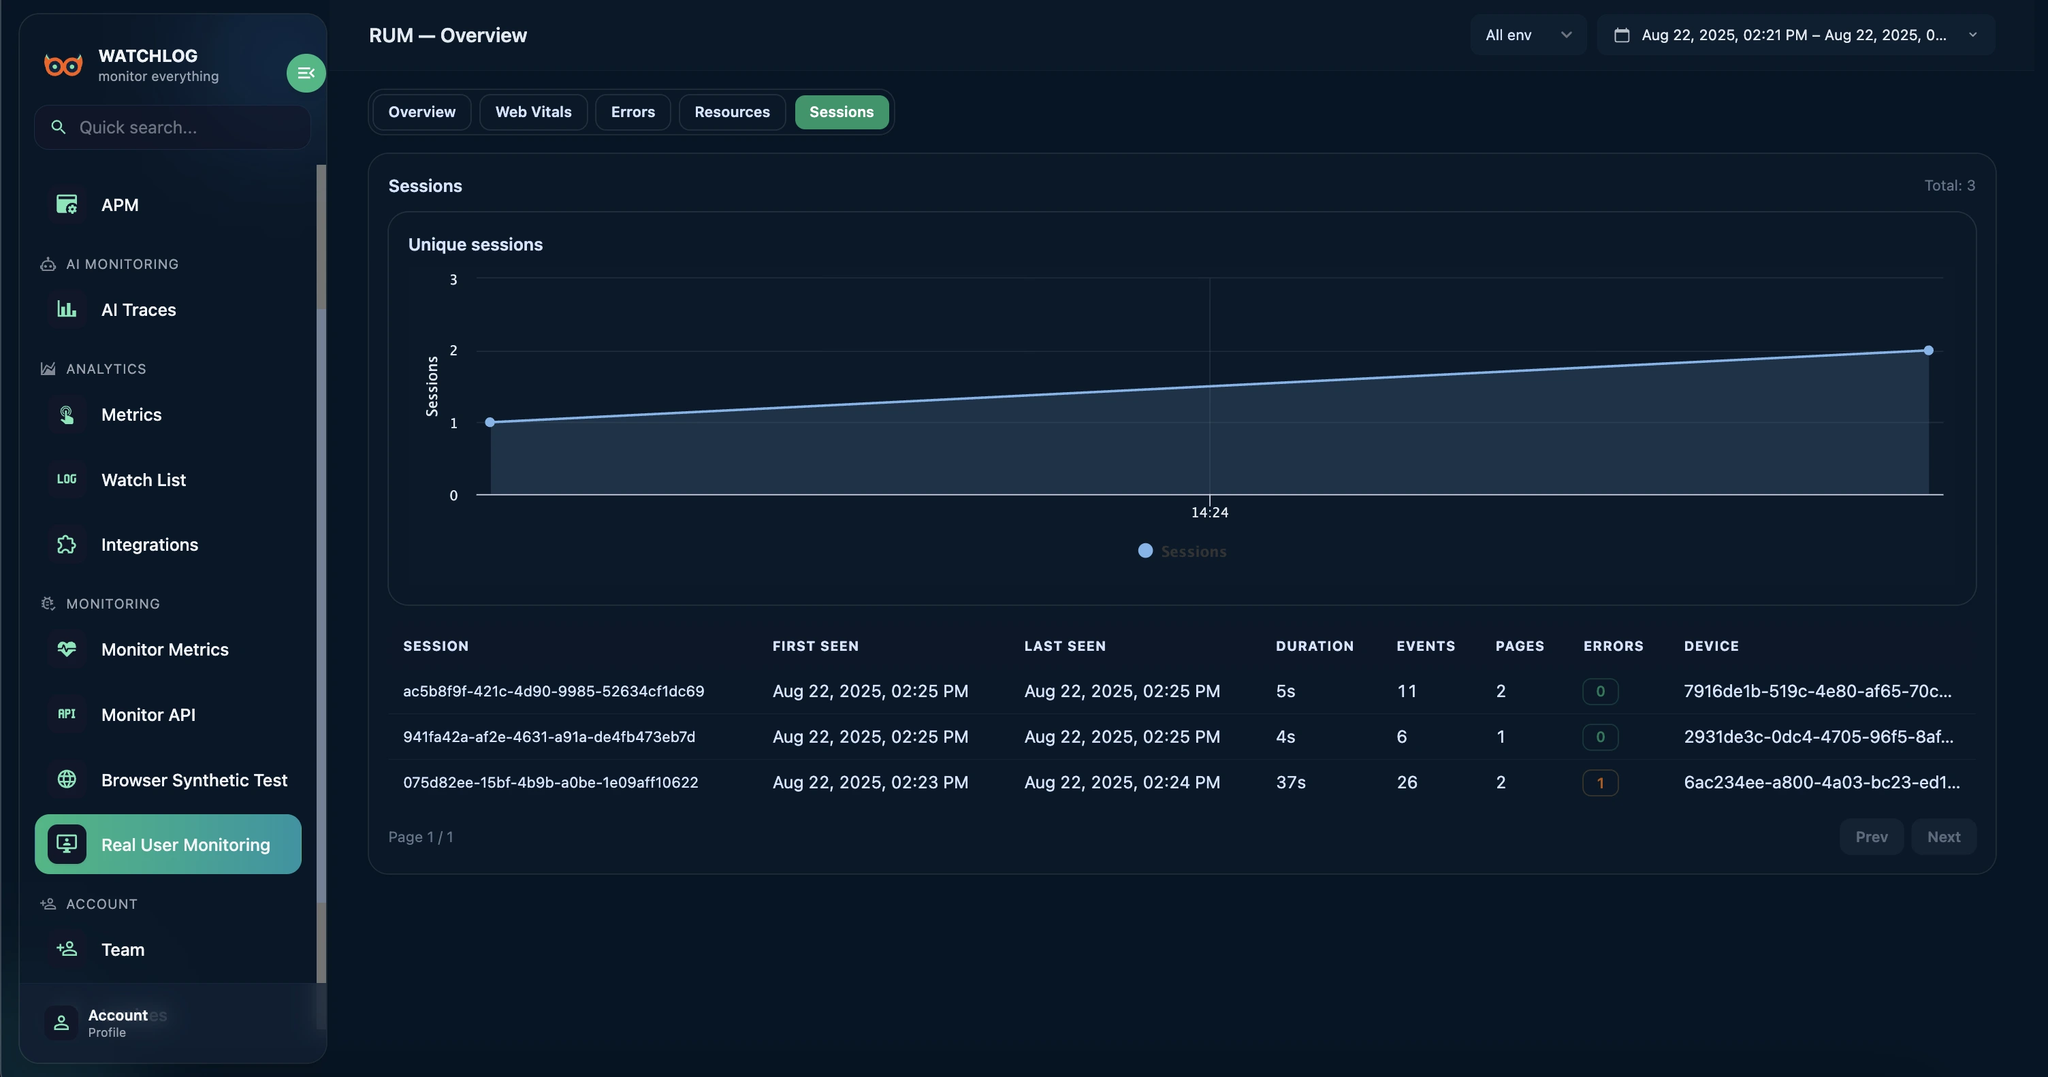This screenshot has width=2048, height=1077.
Task: Open Watch List LOG icon
Action: (67, 479)
